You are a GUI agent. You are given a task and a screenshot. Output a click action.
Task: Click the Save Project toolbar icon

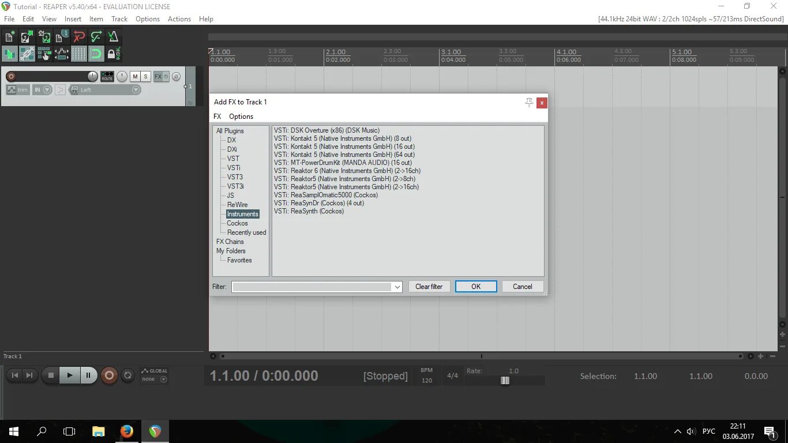[44, 37]
